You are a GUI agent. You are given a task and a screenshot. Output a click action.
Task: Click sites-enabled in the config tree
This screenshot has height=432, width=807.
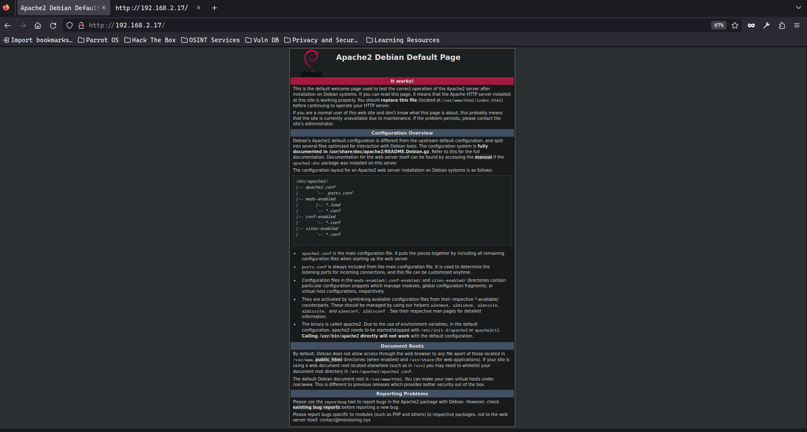322,229
